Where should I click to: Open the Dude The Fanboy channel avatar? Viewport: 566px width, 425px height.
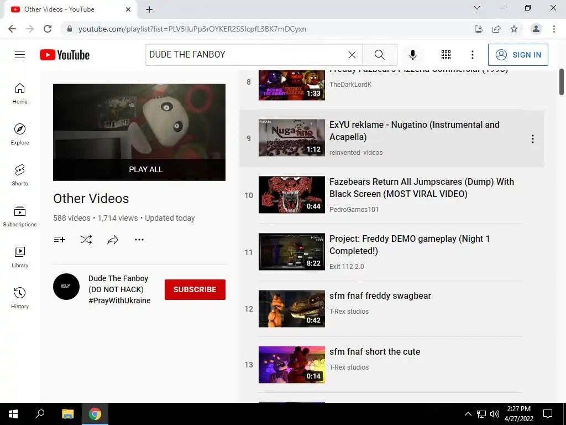(66, 287)
